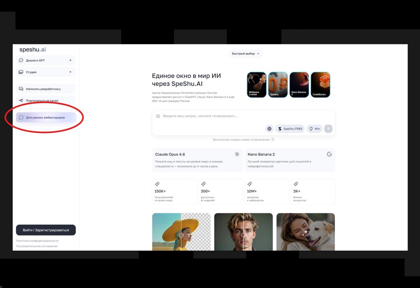Viewport: 420px width, 288px height.
Task: Click the Google G icon on Nano Banana 2 card
Action: click(x=329, y=154)
